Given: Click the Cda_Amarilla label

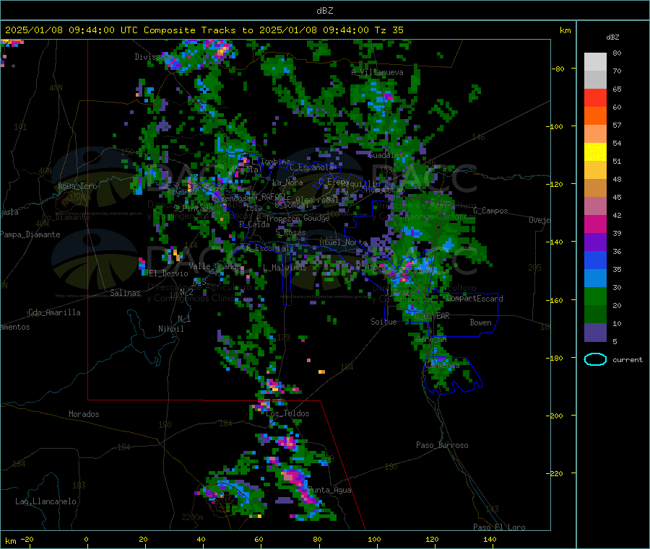Looking at the screenshot, I should pos(54,312).
